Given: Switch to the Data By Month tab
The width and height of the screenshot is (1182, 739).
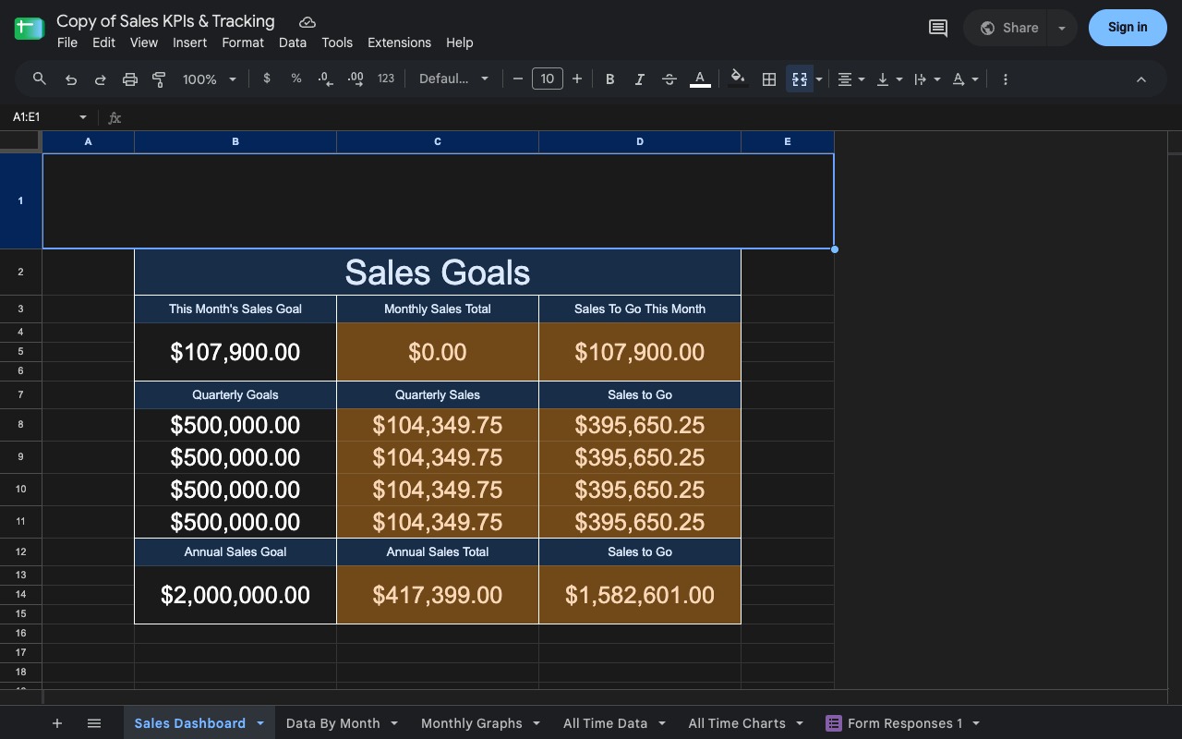Looking at the screenshot, I should (x=333, y=723).
